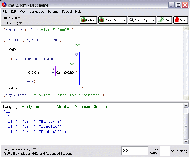Viewport: 190px width, 158px height.
Task: Click interactions pane scroll down arrow
Action: tap(186, 142)
